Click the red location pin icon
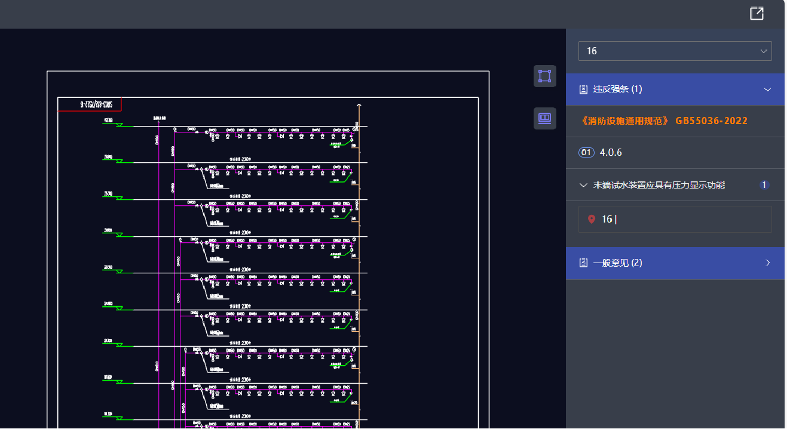787x429 pixels. [x=592, y=220]
